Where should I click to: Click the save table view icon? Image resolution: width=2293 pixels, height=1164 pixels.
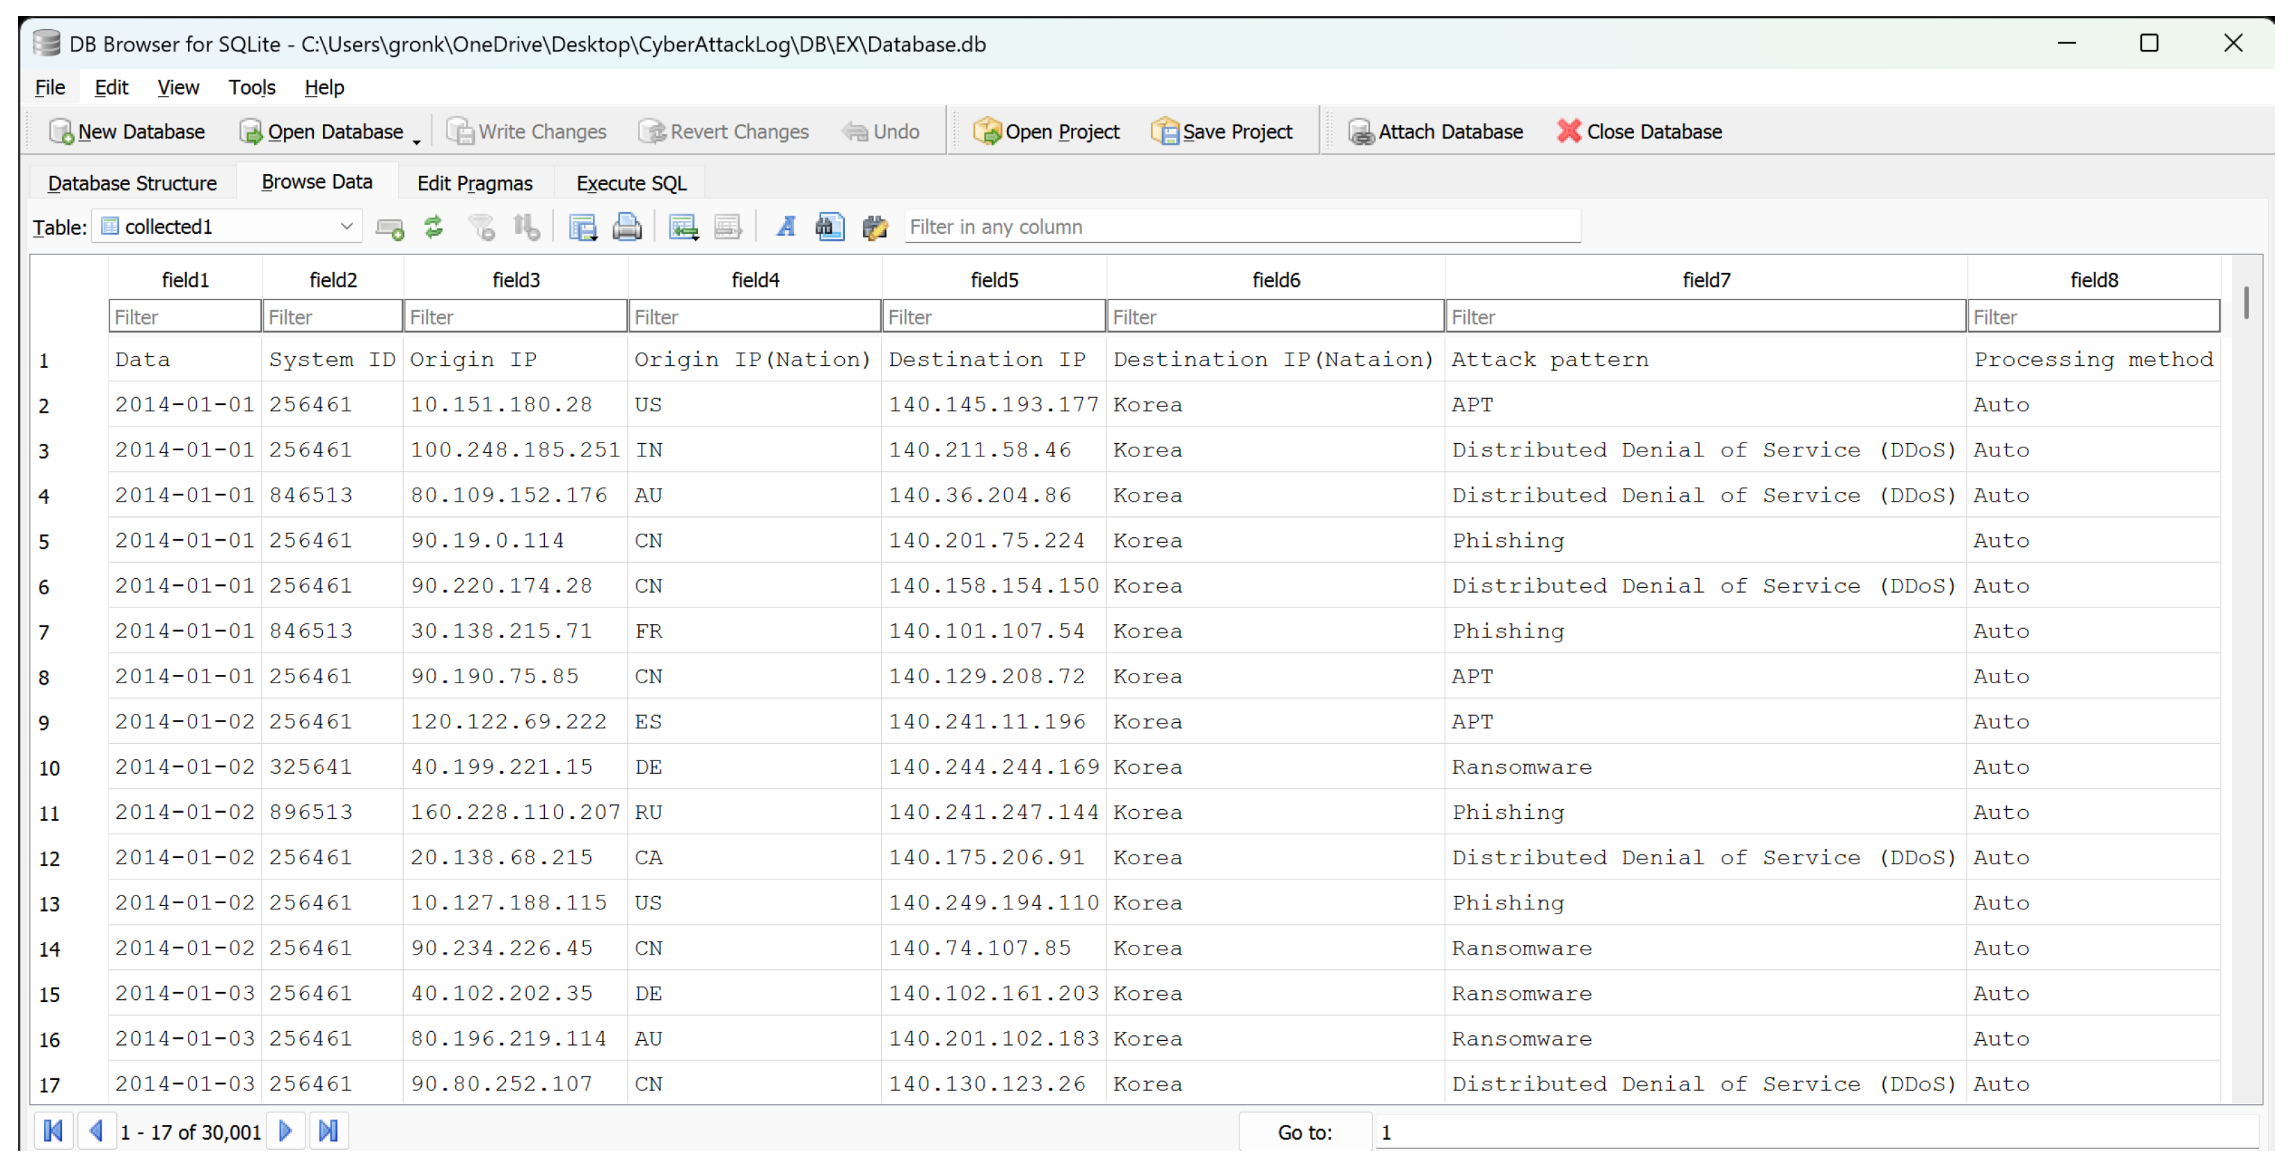point(583,228)
